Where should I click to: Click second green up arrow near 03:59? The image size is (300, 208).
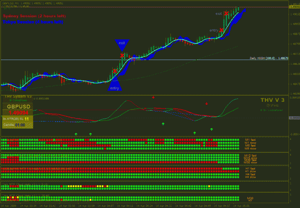91,134
